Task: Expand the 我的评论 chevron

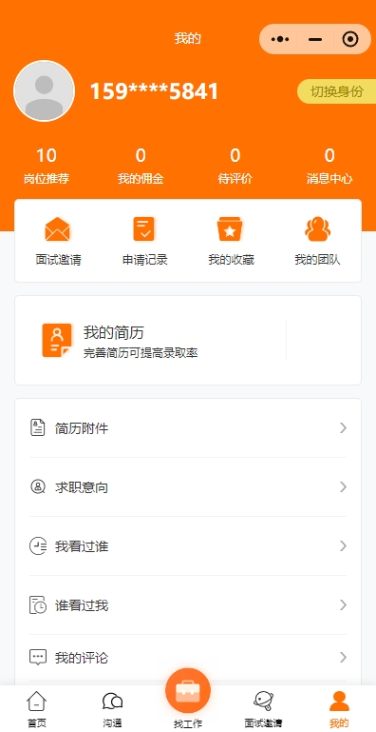Action: [344, 658]
